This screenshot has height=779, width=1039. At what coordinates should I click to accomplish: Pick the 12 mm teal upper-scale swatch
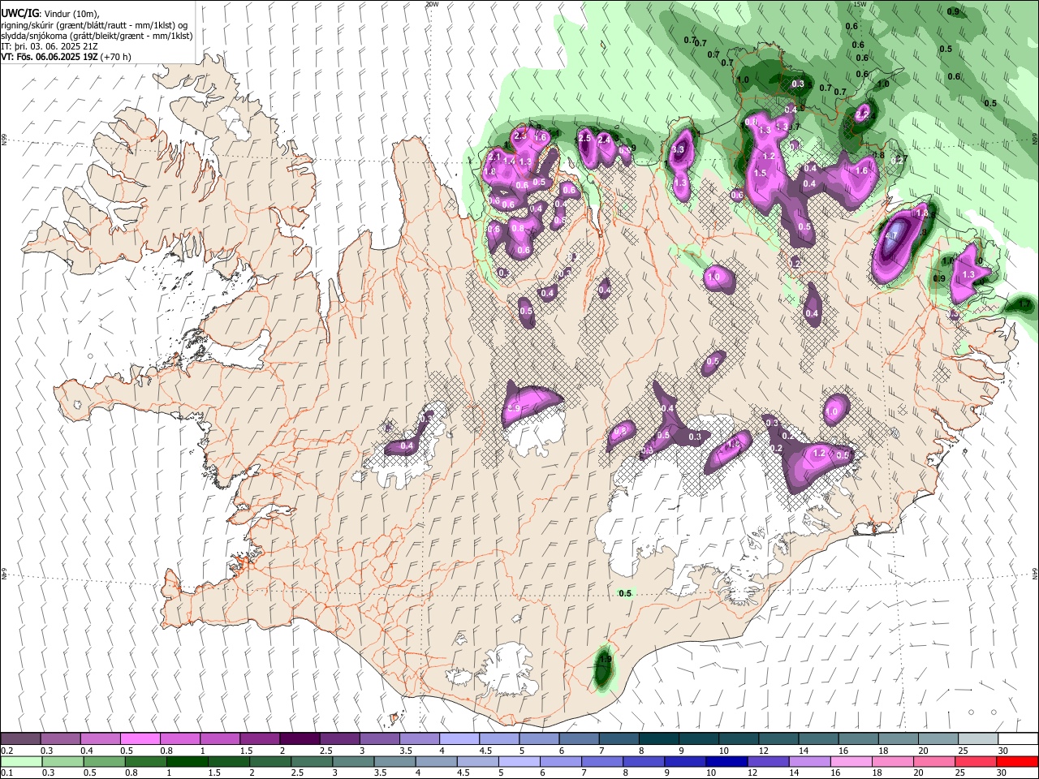[x=779, y=738]
